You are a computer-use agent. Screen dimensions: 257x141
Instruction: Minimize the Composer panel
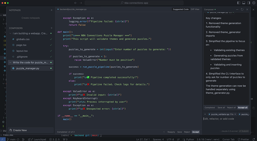[x=237, y=10]
